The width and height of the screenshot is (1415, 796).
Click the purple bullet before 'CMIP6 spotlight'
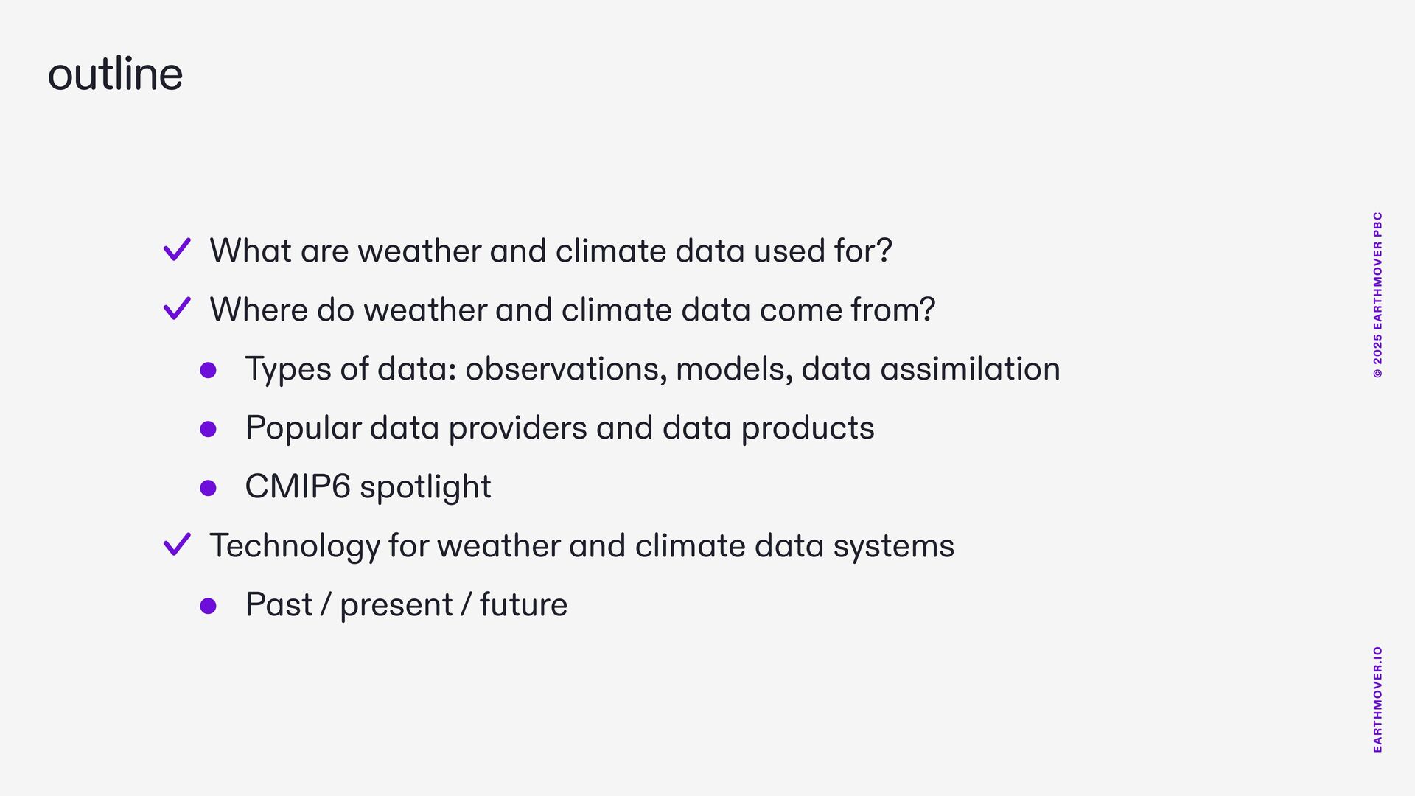[209, 488]
